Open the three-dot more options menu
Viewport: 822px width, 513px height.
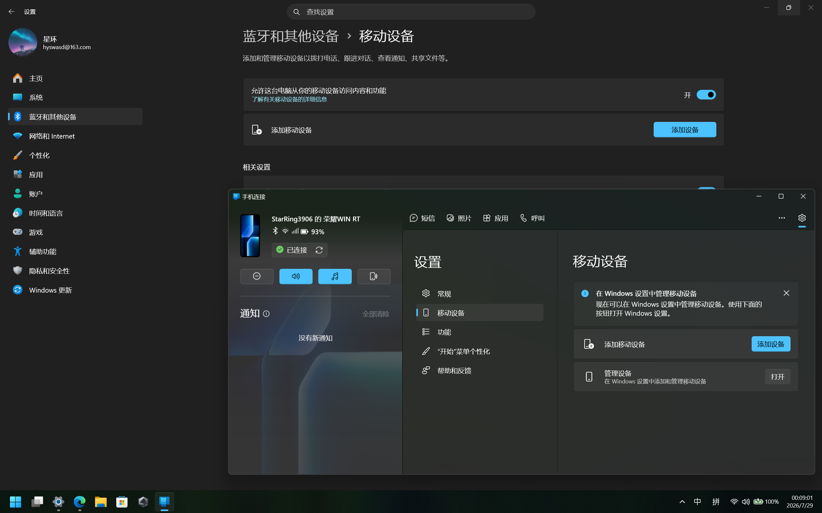(782, 218)
